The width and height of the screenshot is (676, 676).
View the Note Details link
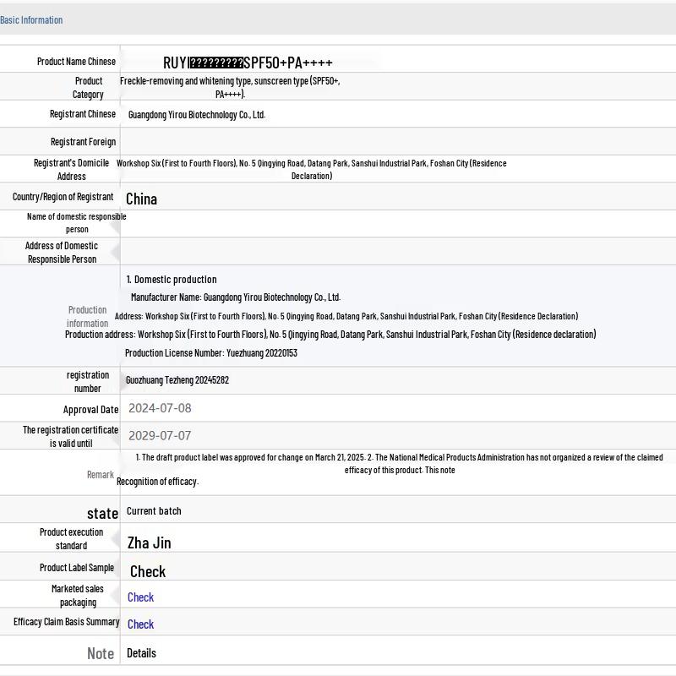pos(141,653)
